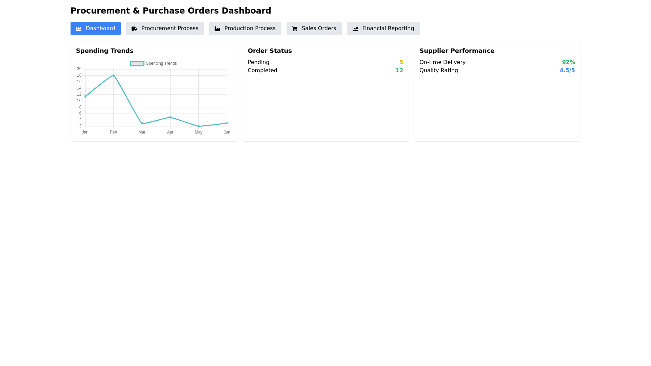Image resolution: width=651 pixels, height=366 pixels.
Task: Open the Sales Orders tab
Action: pyautogui.click(x=319, y=28)
